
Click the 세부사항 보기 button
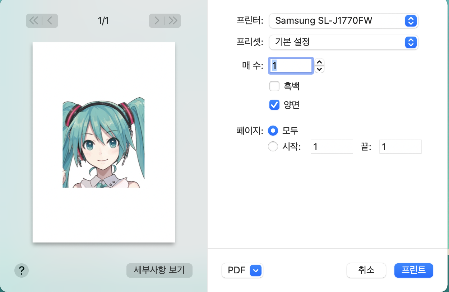point(159,270)
